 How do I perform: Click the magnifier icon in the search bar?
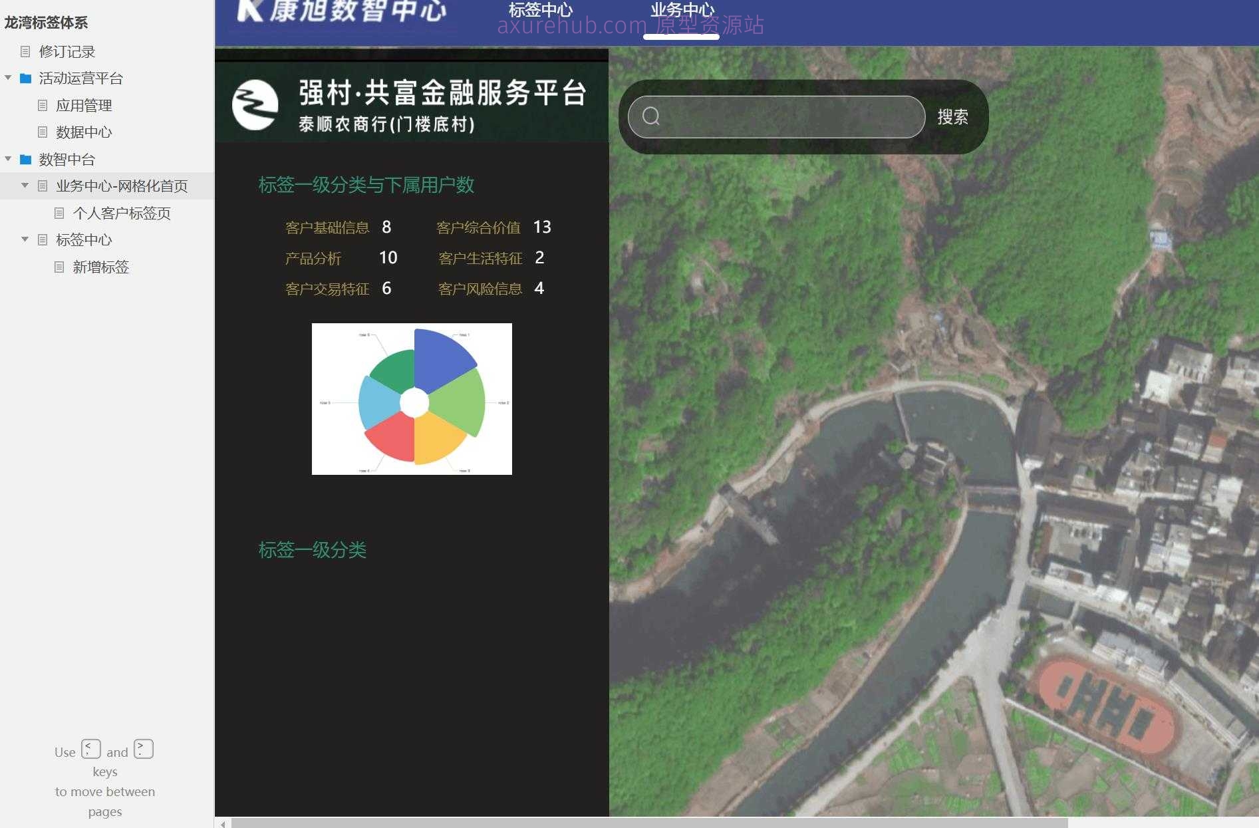point(651,116)
